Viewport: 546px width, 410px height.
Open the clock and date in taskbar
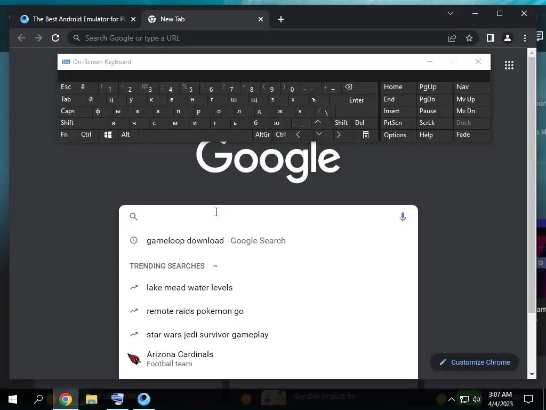[500, 399]
